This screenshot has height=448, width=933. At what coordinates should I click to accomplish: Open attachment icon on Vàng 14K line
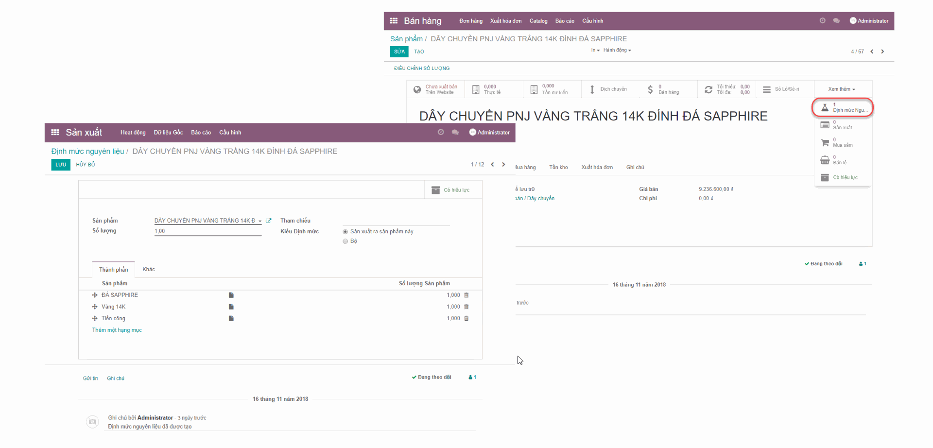[x=231, y=307]
